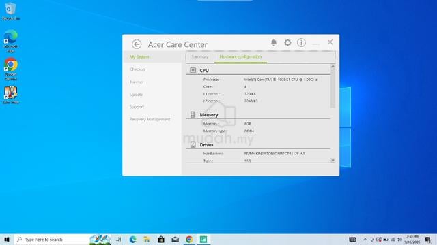437x245 pixels.
Task: Show hidden tray icons with the chevron
Action: coord(365,239)
